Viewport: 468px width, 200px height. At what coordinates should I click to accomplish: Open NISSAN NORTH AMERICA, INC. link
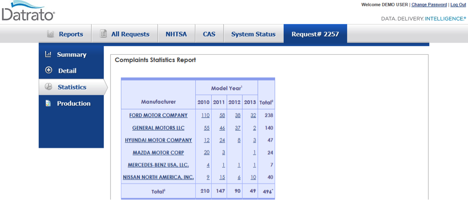pyautogui.click(x=158, y=177)
